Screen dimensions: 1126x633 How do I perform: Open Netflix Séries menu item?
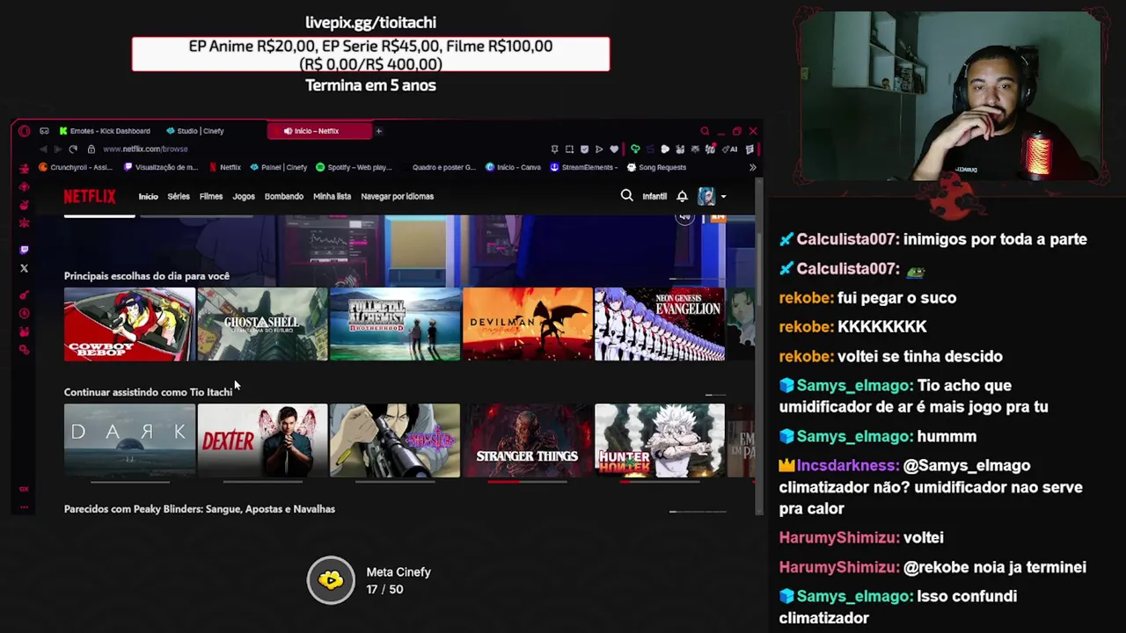tap(179, 196)
